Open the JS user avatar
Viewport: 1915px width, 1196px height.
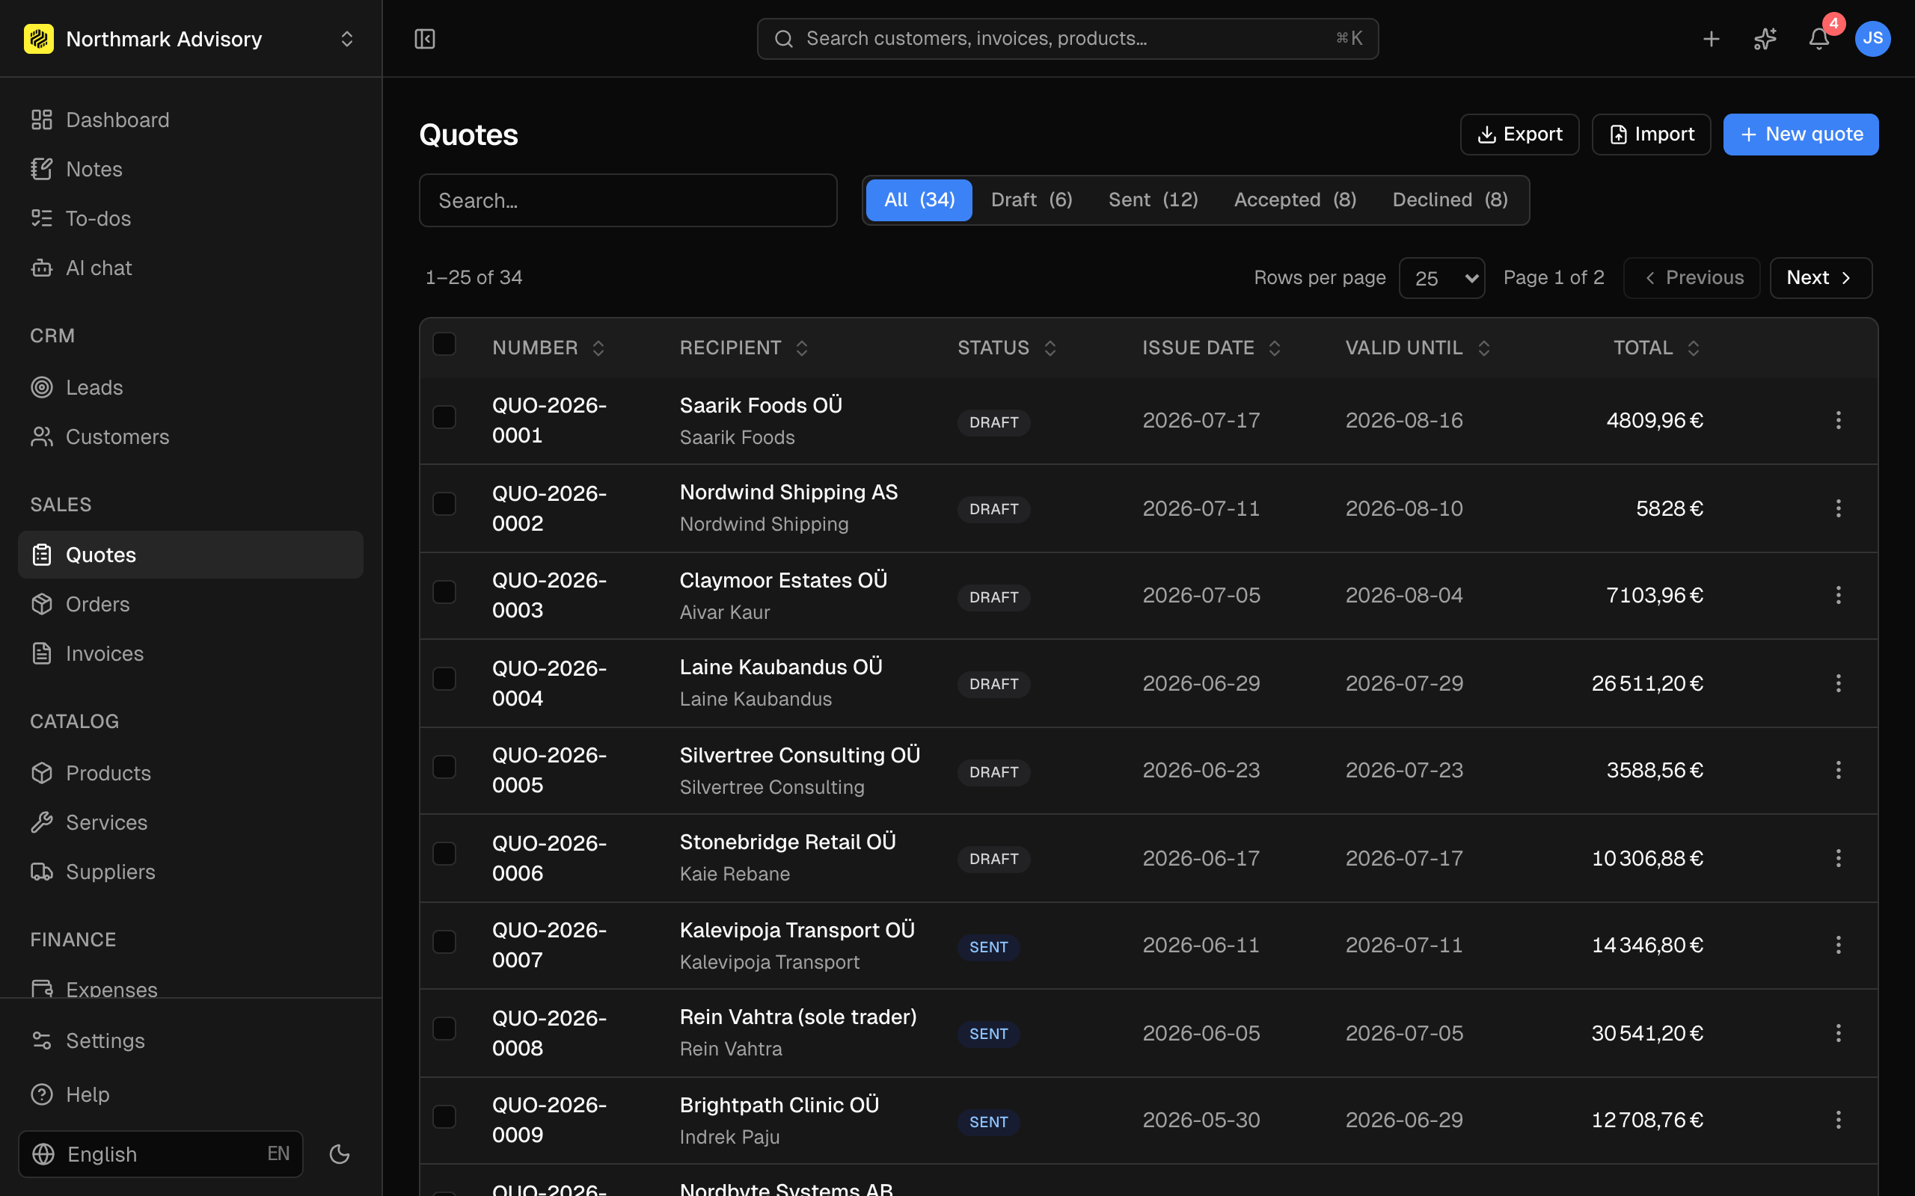[1873, 39]
